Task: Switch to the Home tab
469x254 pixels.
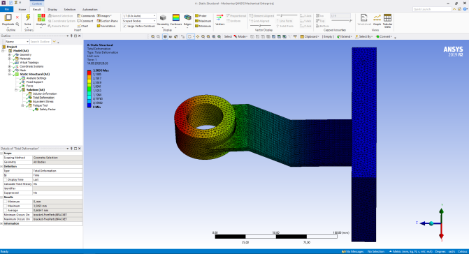Action: pos(22,10)
